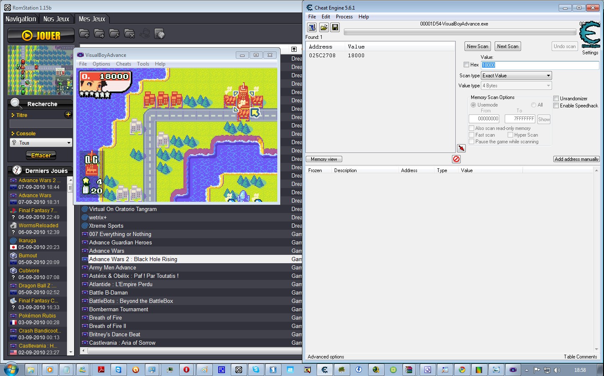Viewport: 604px width, 376px height.
Task: Click the Titre search input field
Action: click(41, 124)
